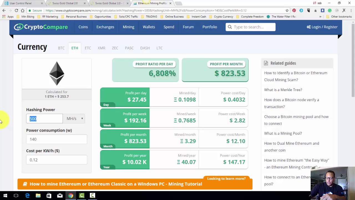Close the Ethereum Mining Profitability tab

coord(170,3)
